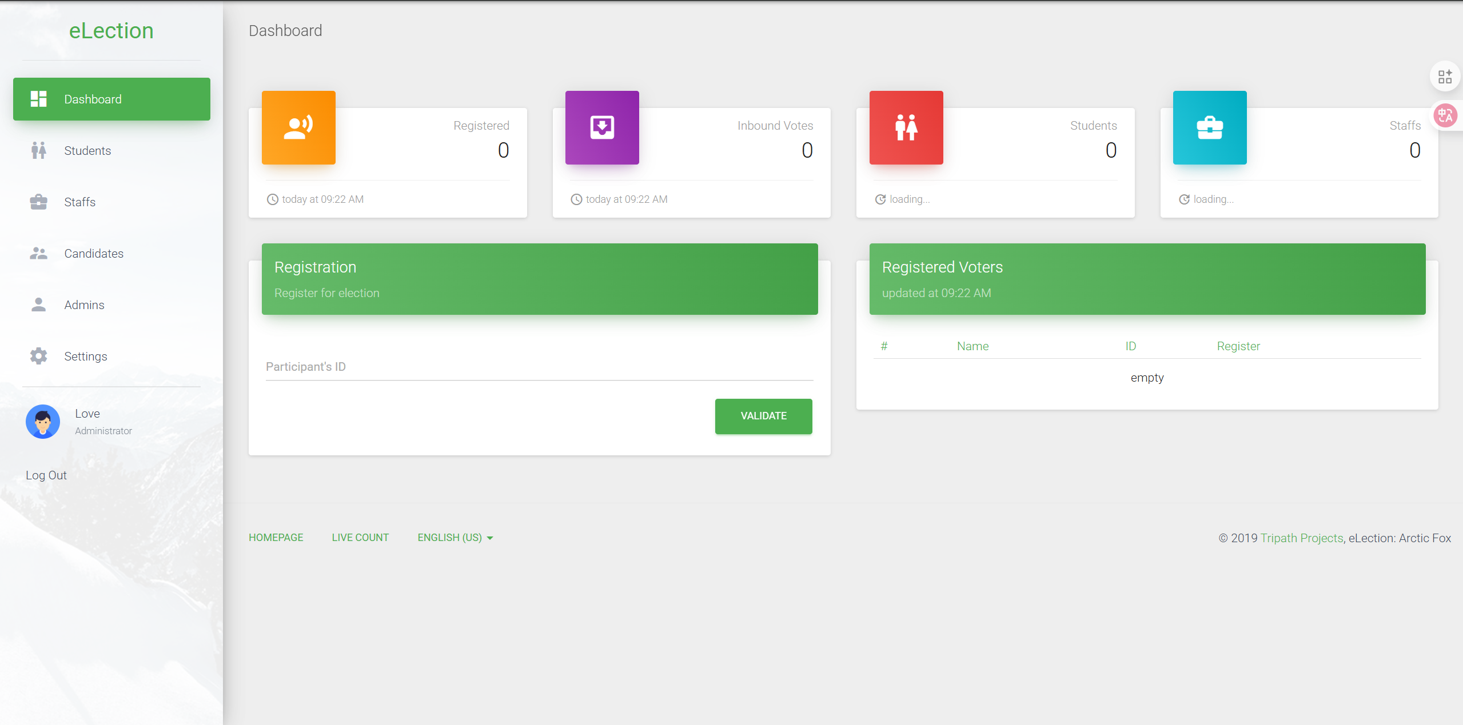Visit the Tripath Projects link
Image resolution: width=1463 pixels, height=725 pixels.
1301,538
